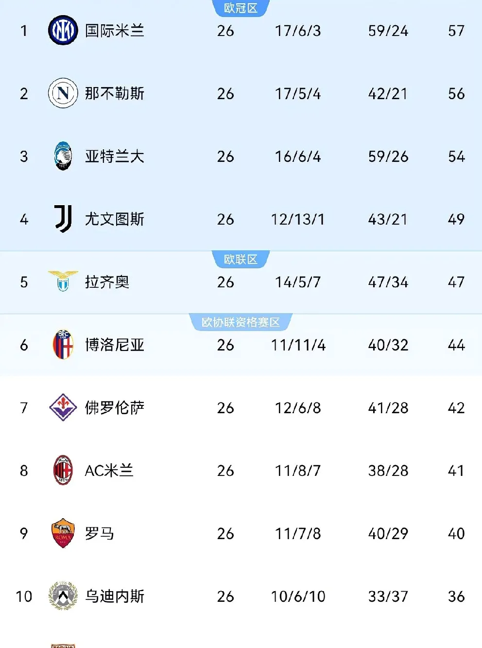Click the Udinese club crest
Image resolution: width=482 pixels, height=648 pixels.
pyautogui.click(x=63, y=596)
